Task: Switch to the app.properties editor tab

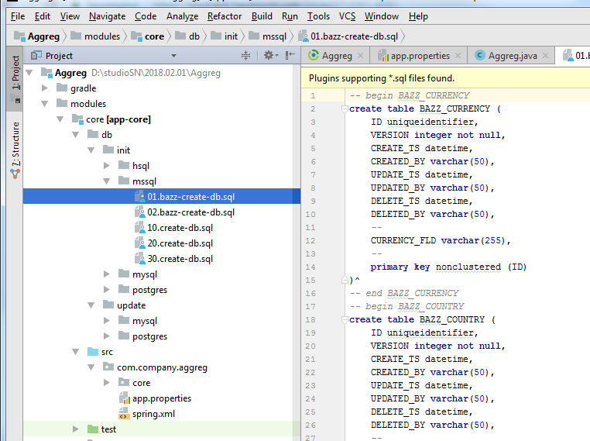Action: (x=419, y=56)
